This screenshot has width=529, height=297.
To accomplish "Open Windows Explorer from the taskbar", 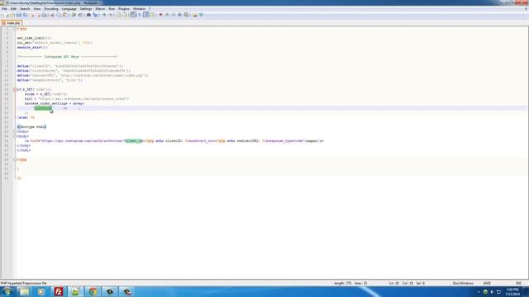I will tap(24, 291).
